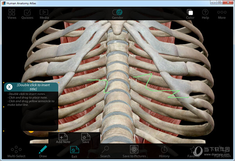Image resolution: width=235 pixels, height=161 pixels.
Task: Click the Add Note button
Action: click(63, 138)
